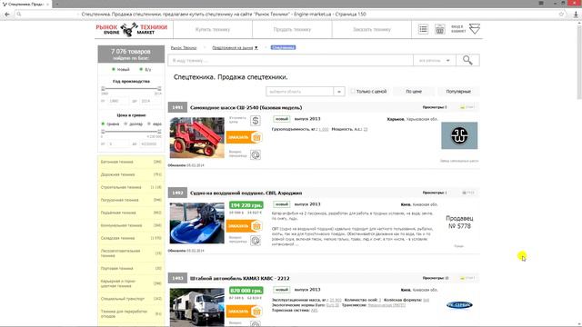Open Судно на воздушной подушке listing title
This screenshot has width=582, height=327.
[246, 193]
